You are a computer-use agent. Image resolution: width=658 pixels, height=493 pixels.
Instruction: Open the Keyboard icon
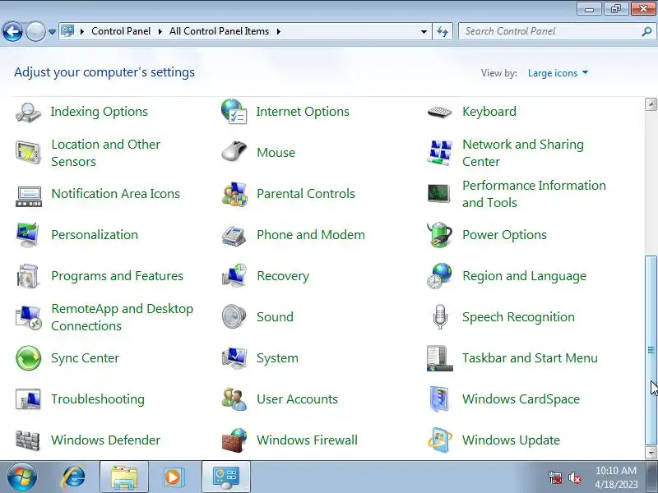coord(439,112)
